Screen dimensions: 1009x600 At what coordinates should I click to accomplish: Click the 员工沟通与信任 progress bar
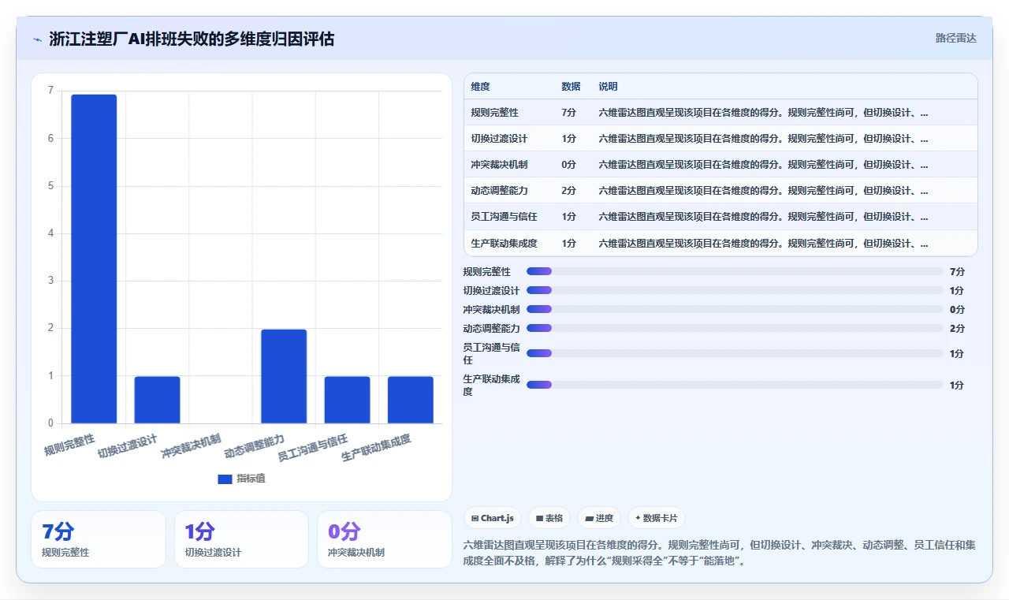coord(735,353)
